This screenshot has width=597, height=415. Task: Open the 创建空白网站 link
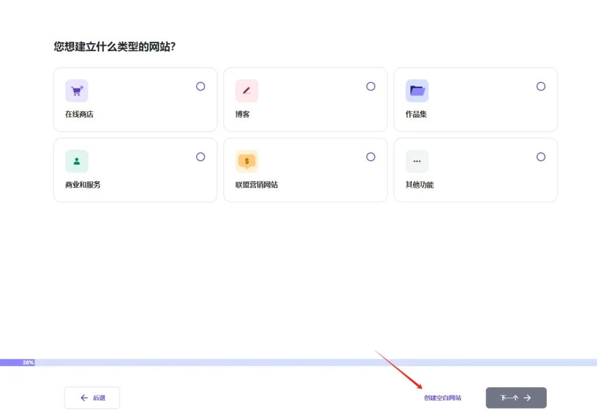441,398
